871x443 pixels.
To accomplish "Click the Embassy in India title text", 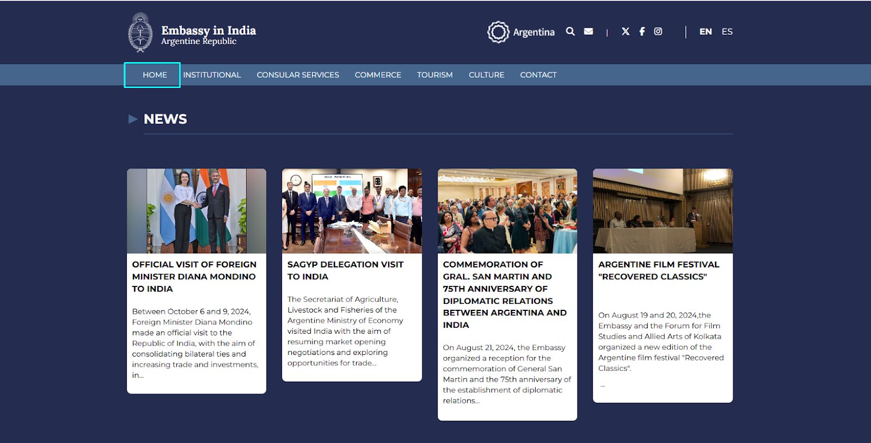I will pos(208,30).
